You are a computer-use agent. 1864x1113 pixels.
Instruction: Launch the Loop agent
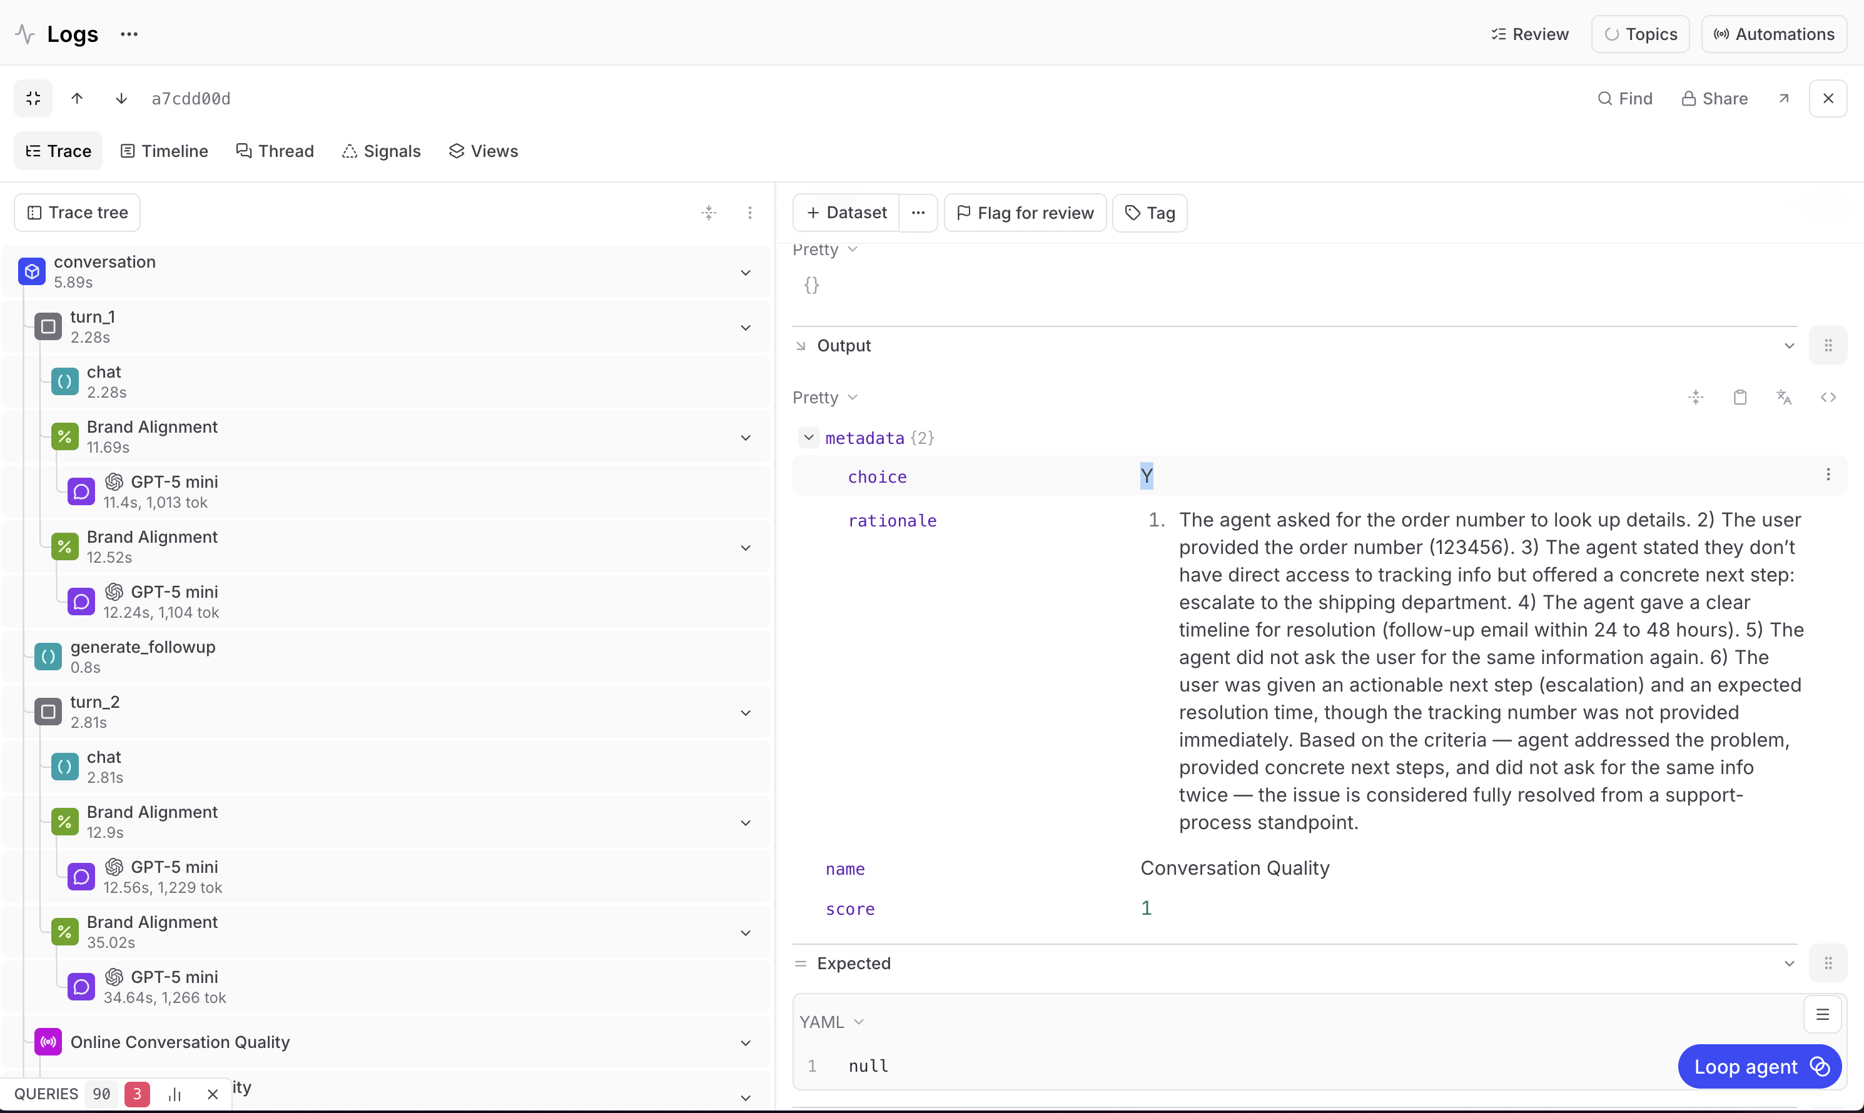1760,1067
